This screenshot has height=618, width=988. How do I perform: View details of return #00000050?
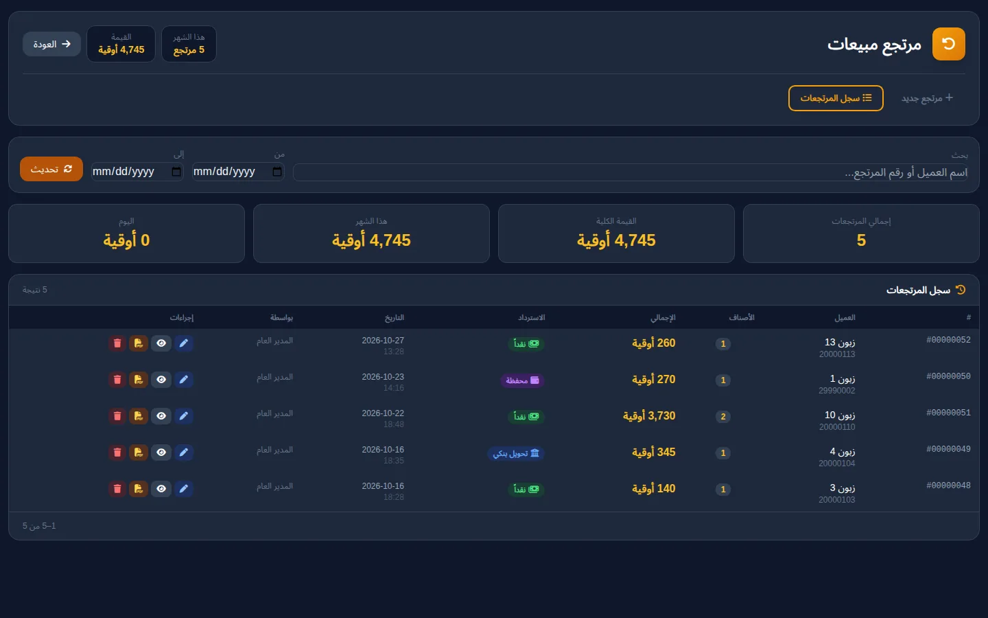point(161,380)
